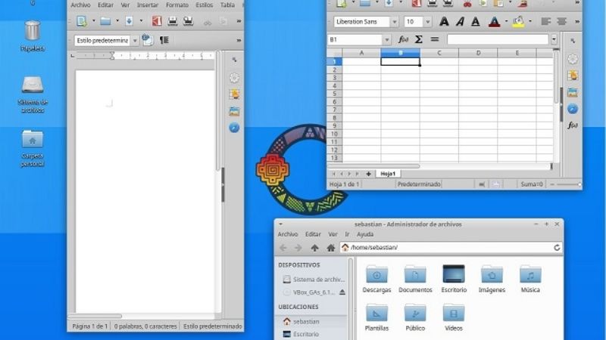Expand font size 10 dropdown
The height and width of the screenshot is (340, 606).
pos(427,22)
